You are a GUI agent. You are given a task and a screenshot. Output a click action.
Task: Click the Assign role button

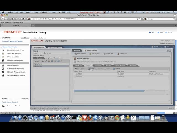[x=91, y=69]
